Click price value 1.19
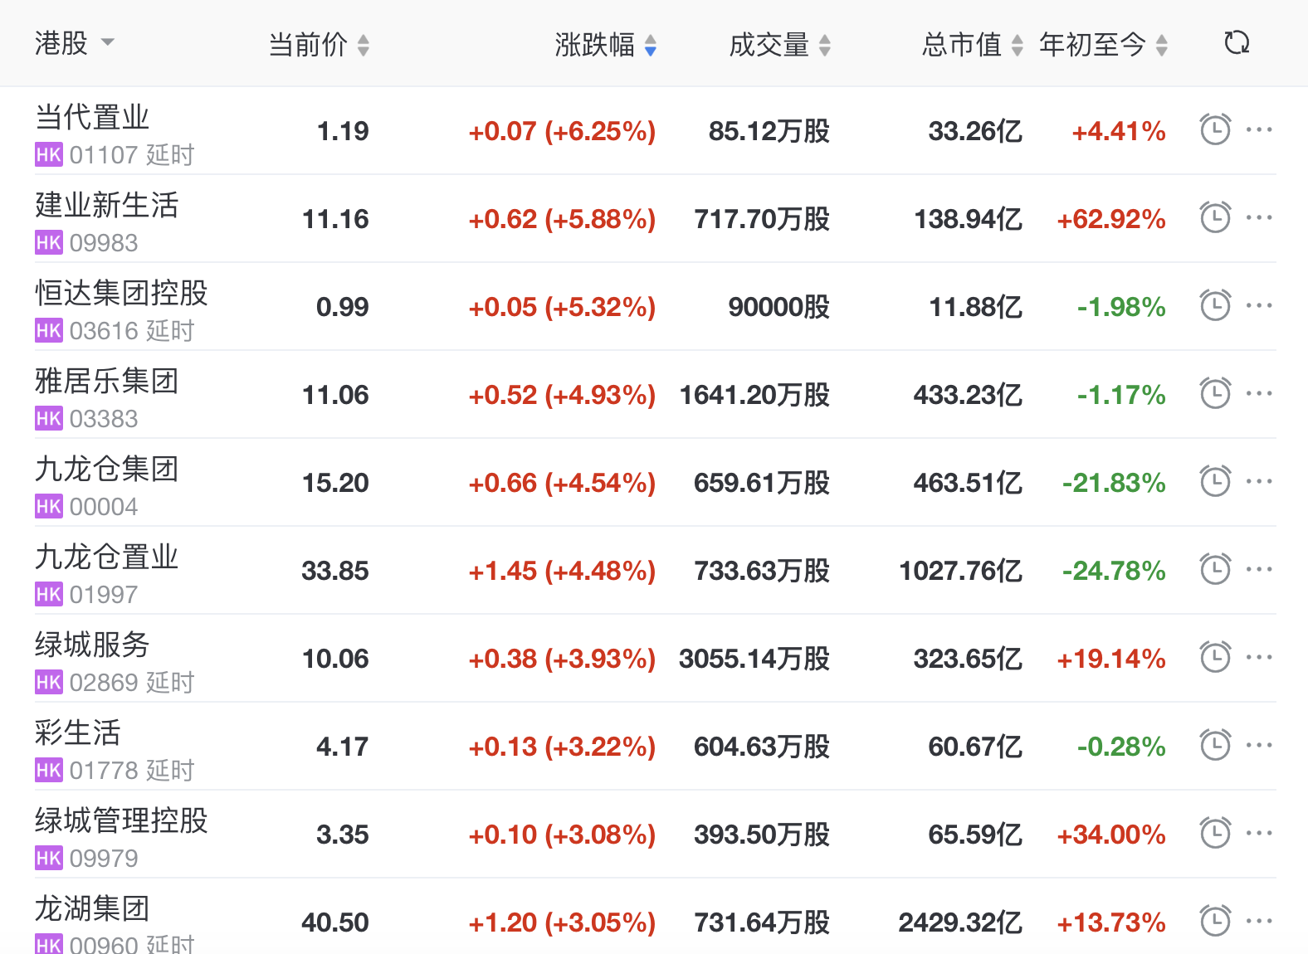This screenshot has width=1308, height=954. (x=343, y=131)
